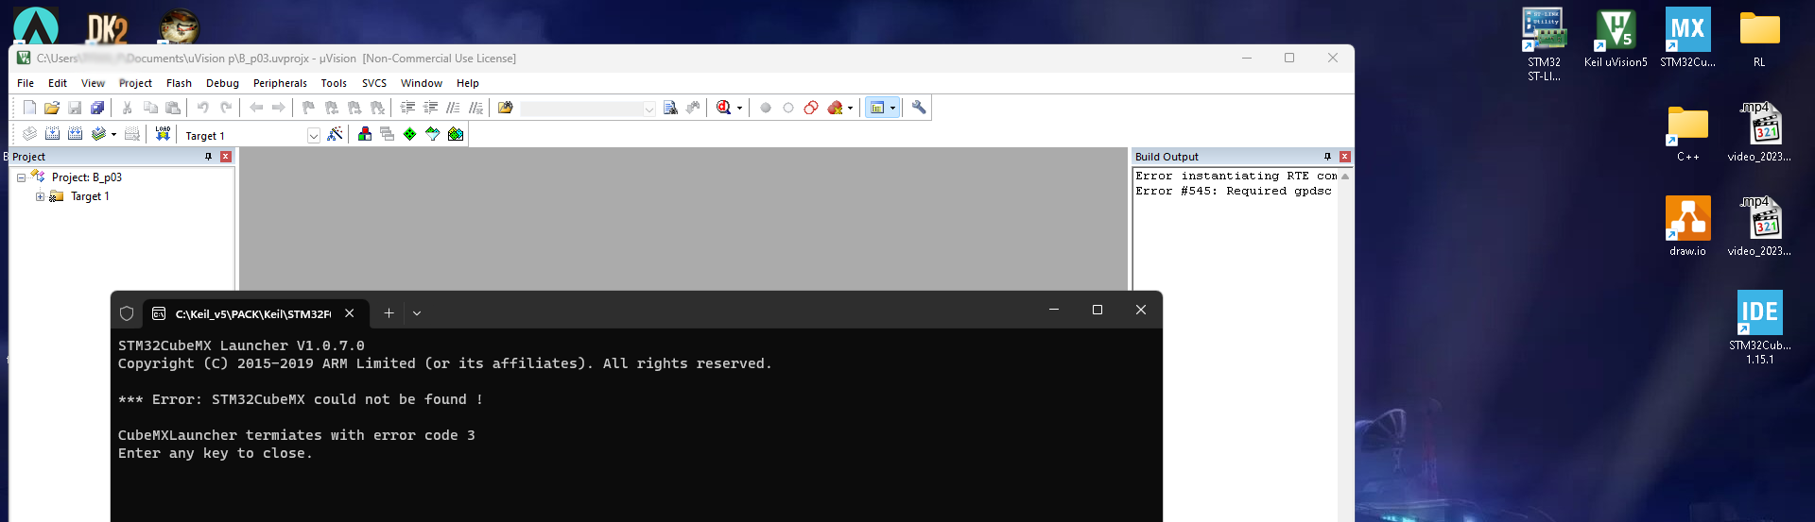Click the enabled Enable/Disable Breakpoint circle icon
The image size is (1815, 522).
tap(811, 108)
